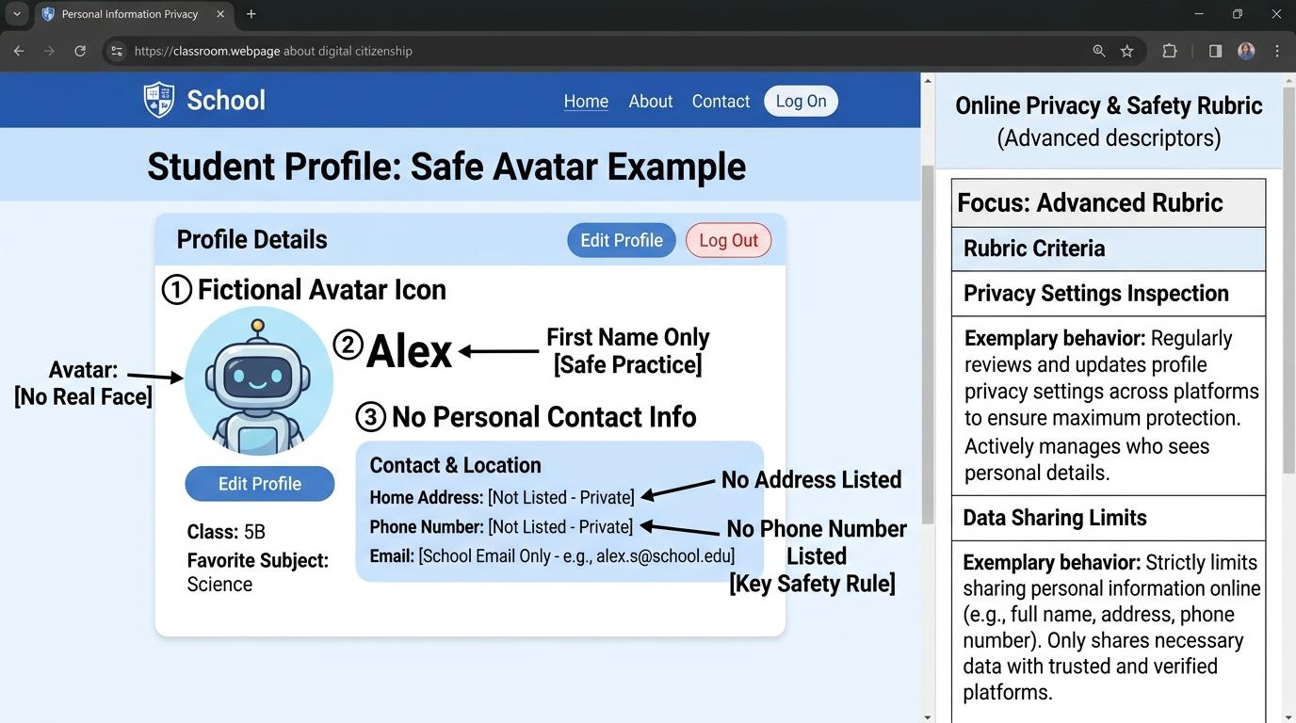Go back to the previous page

[19, 51]
